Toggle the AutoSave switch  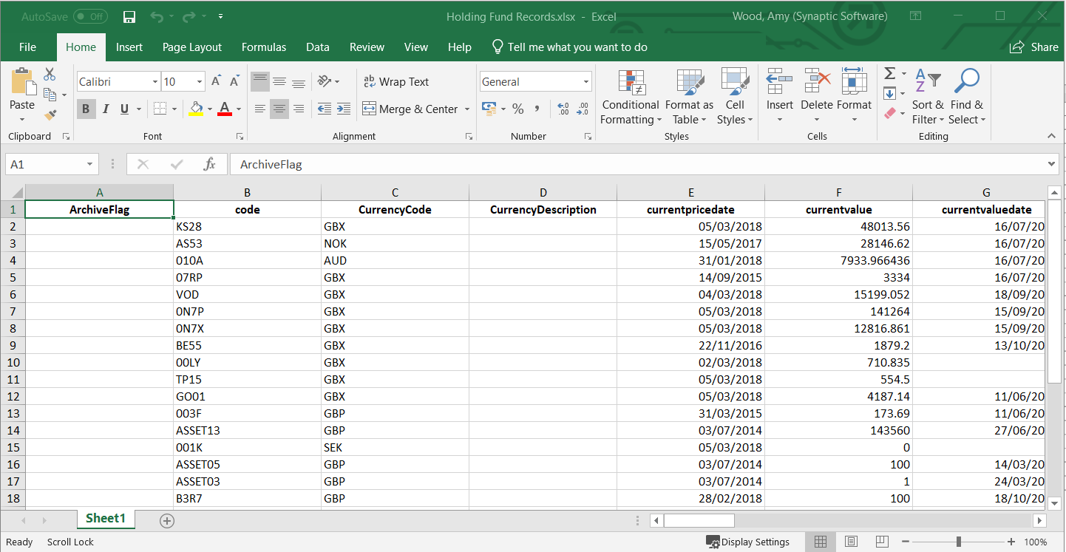click(89, 16)
